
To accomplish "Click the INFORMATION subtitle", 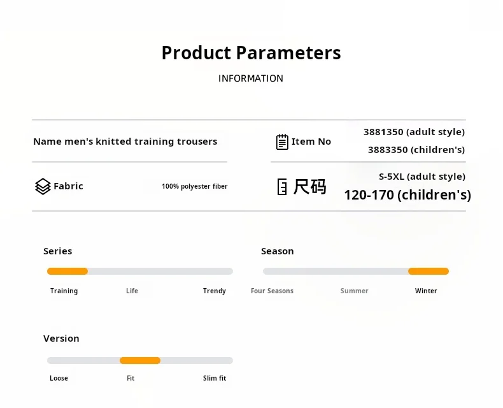I will [251, 78].
